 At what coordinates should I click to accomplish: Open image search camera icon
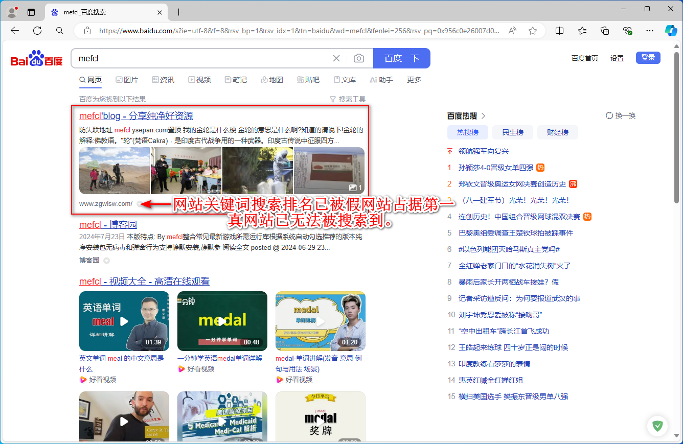coord(359,58)
